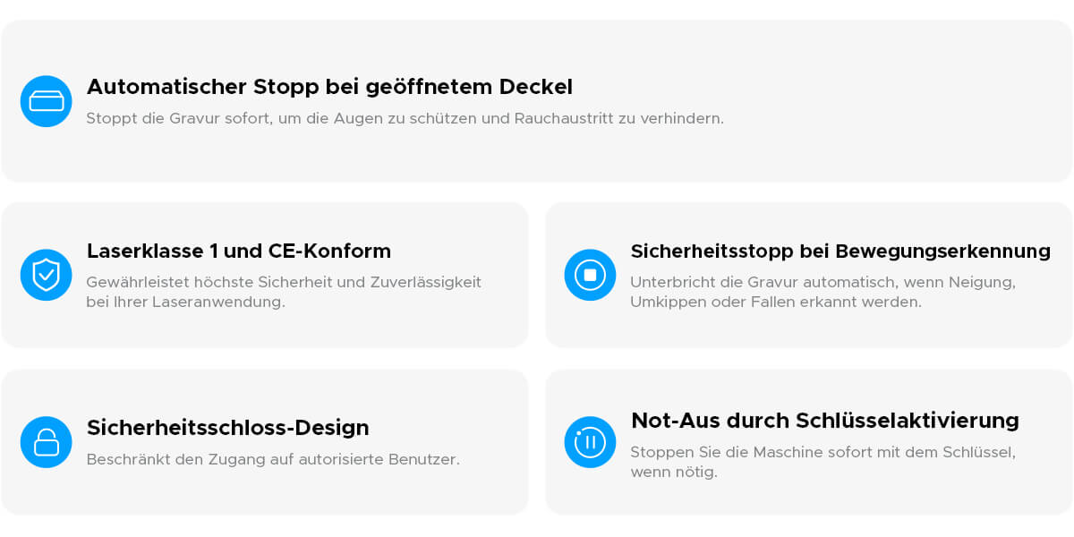Click the shield checkmark icon

pyautogui.click(x=47, y=275)
